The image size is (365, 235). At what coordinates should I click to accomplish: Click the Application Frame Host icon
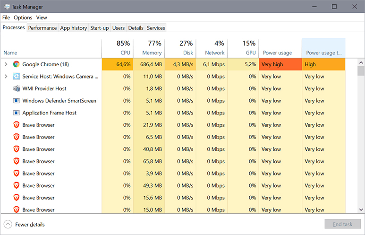[16, 113]
